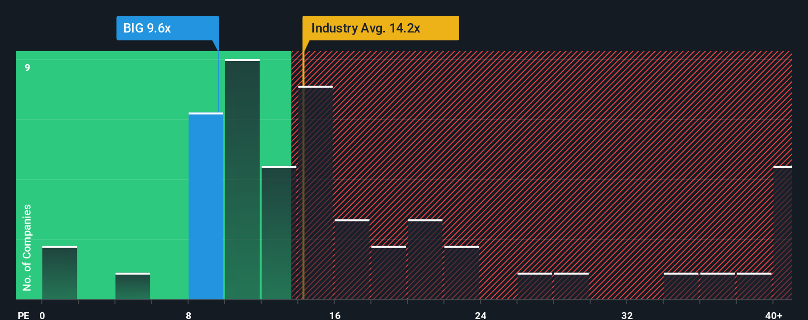Click the blue BIG 9.6x label
This screenshot has width=808, height=320.
point(168,28)
